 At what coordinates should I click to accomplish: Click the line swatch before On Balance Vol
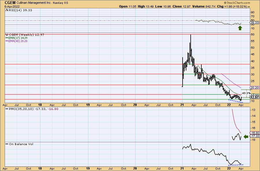pyautogui.click(x=7, y=144)
